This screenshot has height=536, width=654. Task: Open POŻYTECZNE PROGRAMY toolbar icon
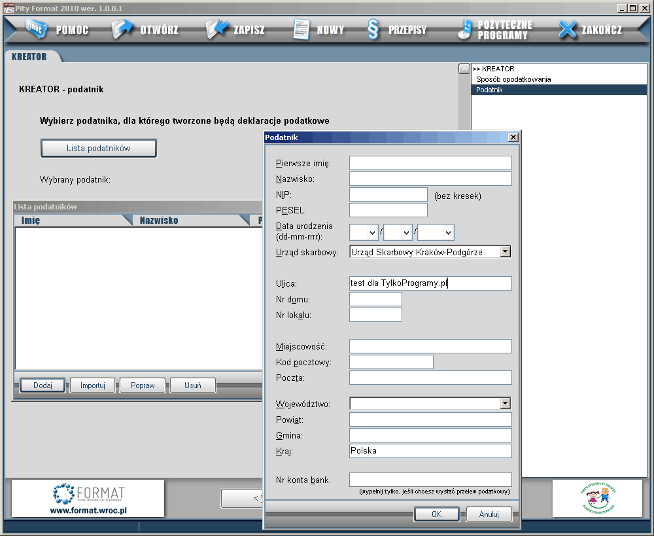[465, 29]
